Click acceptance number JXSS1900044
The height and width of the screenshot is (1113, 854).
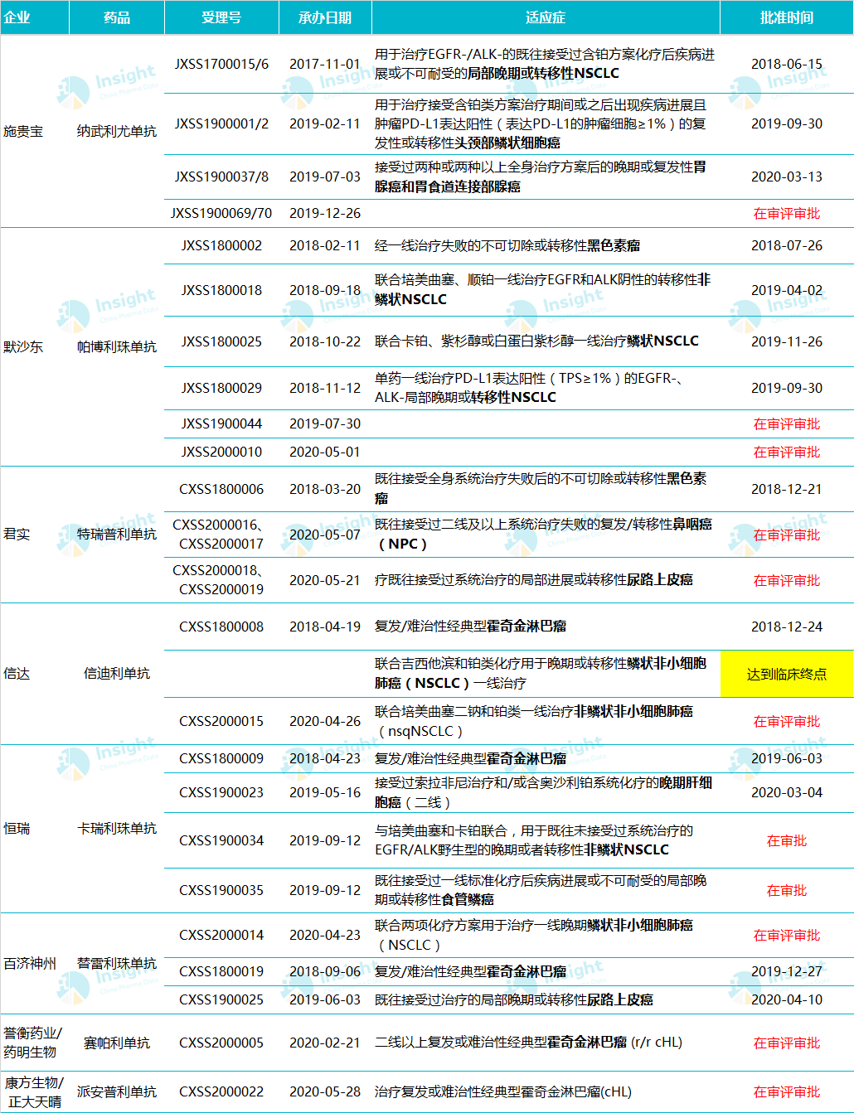click(x=221, y=423)
